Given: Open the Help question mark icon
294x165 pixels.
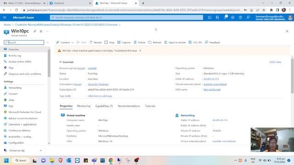Looking at the screenshot, I should tap(240, 17).
